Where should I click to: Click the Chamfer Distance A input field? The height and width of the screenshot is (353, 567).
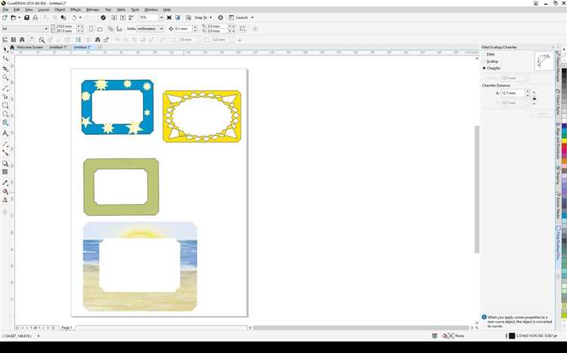512,93
